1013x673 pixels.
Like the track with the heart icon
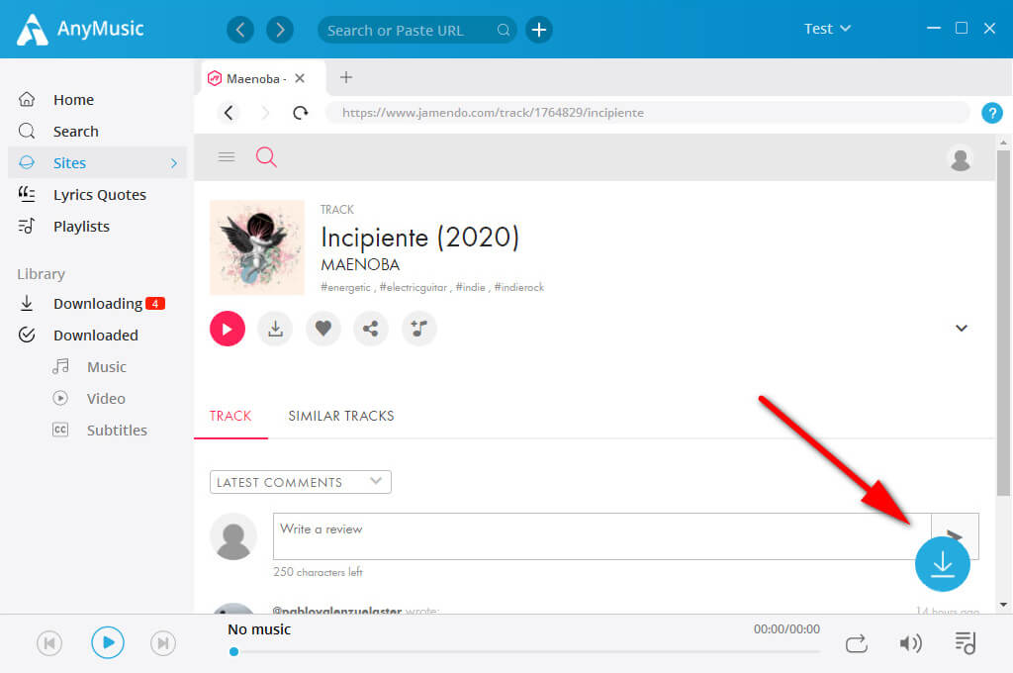[x=323, y=329]
